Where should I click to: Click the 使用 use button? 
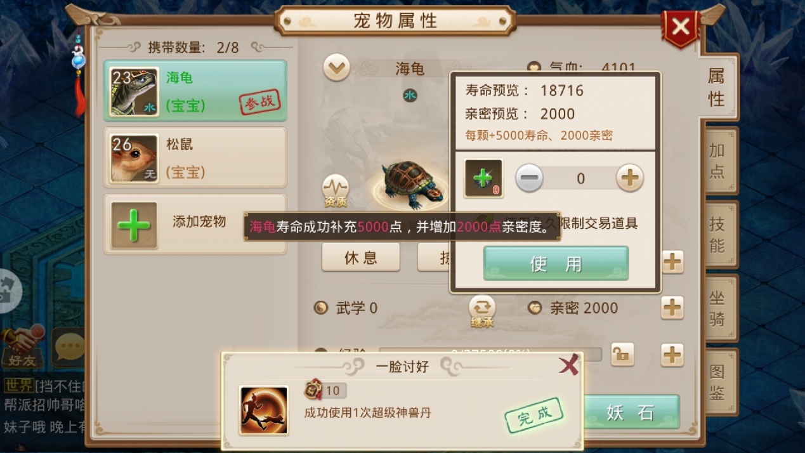point(556,263)
